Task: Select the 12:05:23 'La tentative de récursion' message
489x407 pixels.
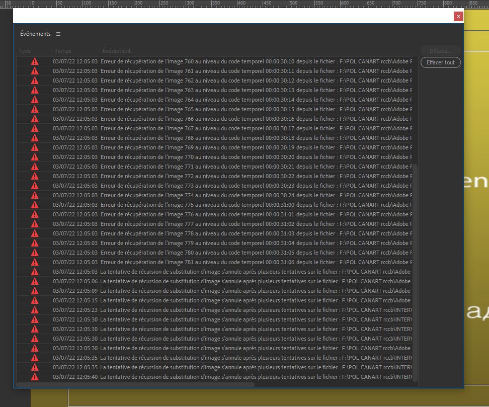Action: 256,310
